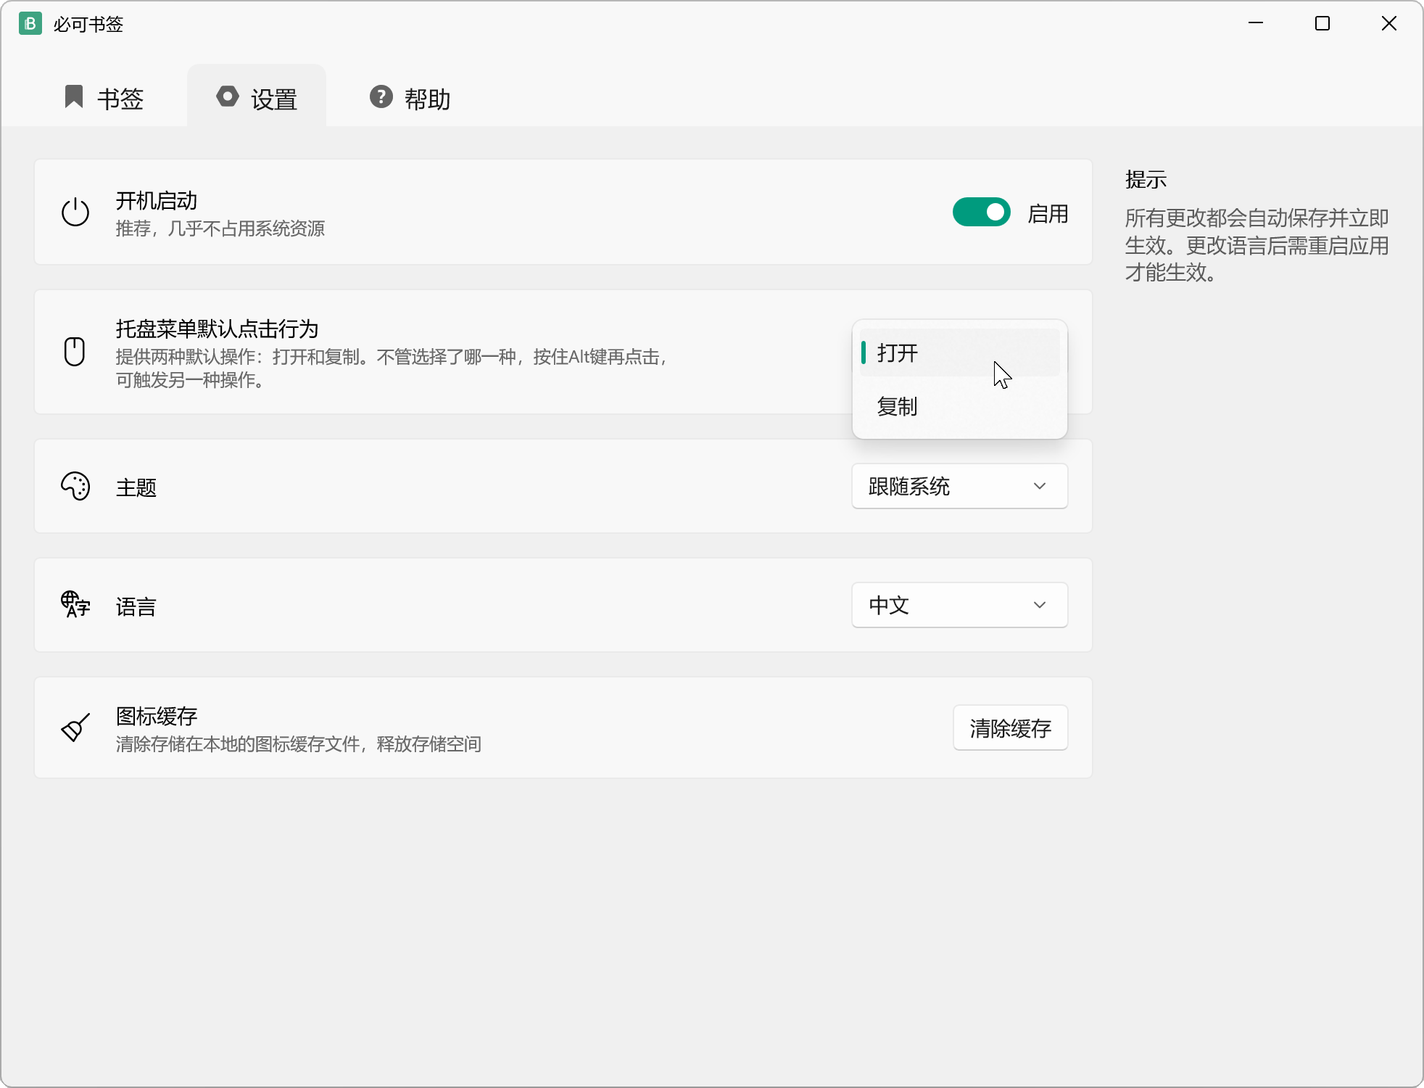Click the question mark icon in 帮助 tab
Image resolution: width=1424 pixels, height=1088 pixels.
(381, 96)
